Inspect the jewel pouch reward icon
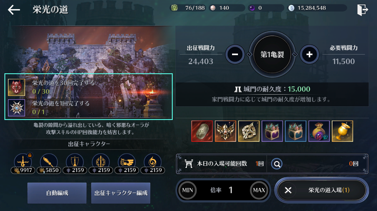The width and height of the screenshot is (377, 211). [319, 131]
